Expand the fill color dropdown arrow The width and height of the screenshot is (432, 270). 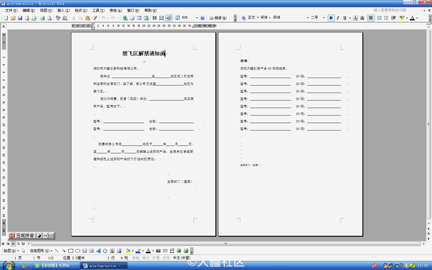(x=133, y=251)
